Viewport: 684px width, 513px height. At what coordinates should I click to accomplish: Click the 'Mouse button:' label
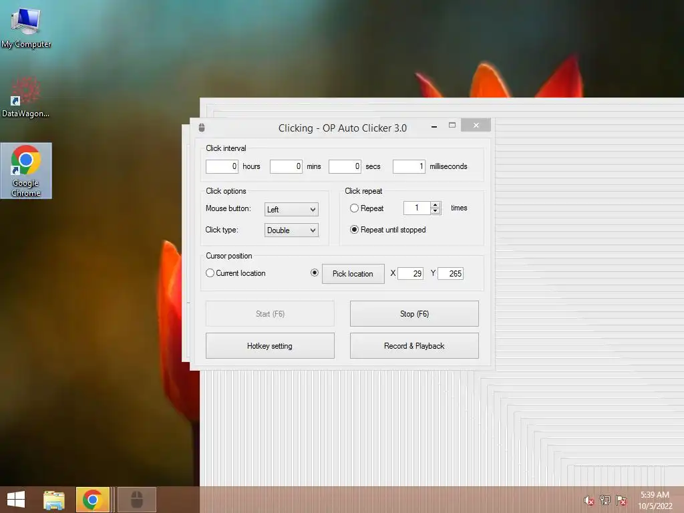(228, 208)
